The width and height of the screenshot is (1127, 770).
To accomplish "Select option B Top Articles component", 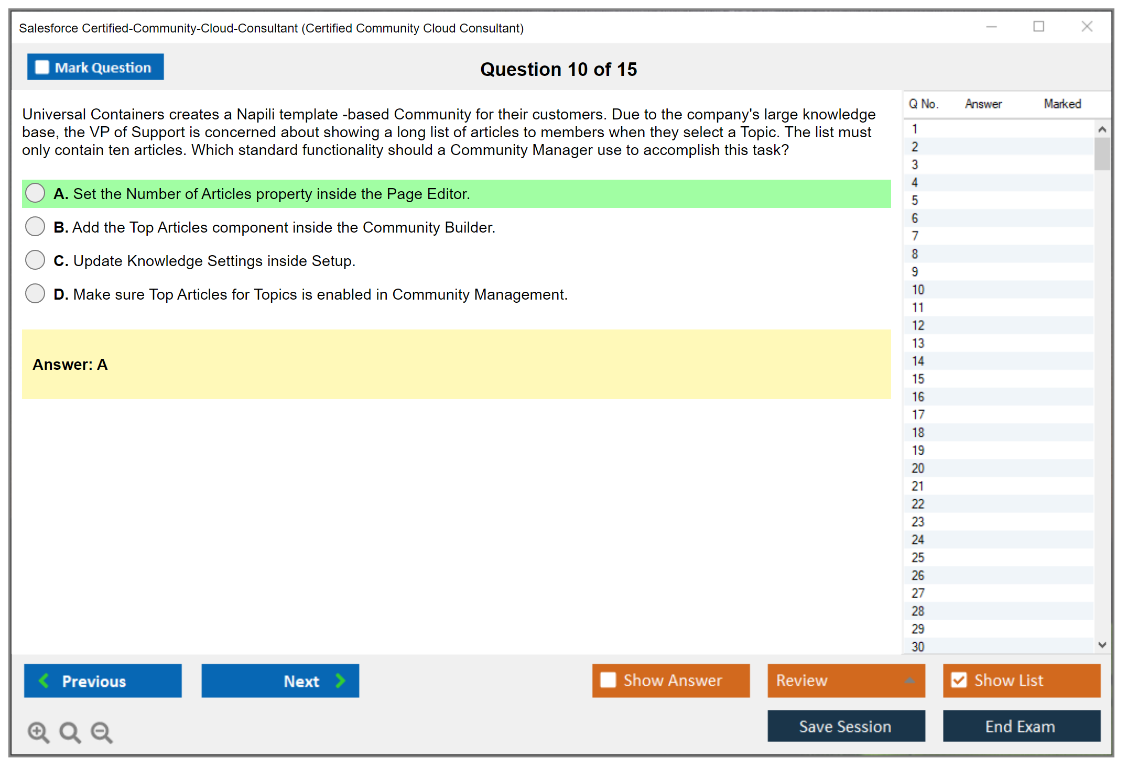I will [x=35, y=227].
